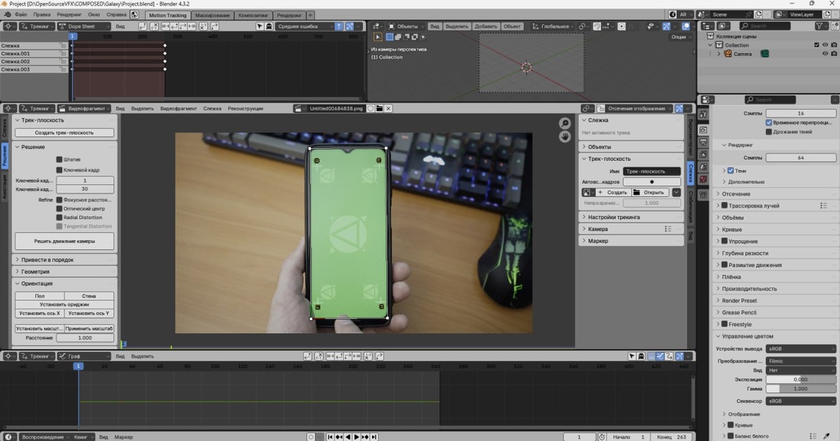
Task: Expand the Camera item in outliner
Action: pos(720,54)
